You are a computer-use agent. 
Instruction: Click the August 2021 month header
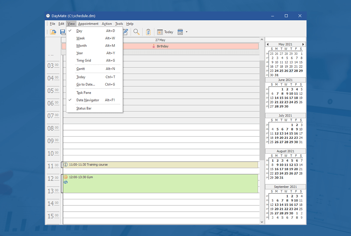click(285, 151)
